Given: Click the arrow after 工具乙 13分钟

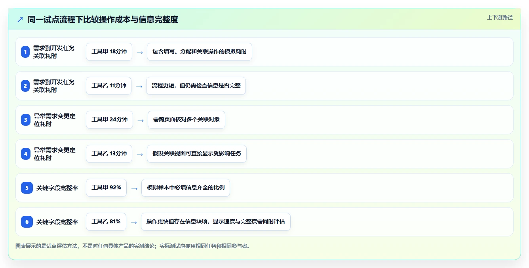Looking at the screenshot, I should coord(139,154).
